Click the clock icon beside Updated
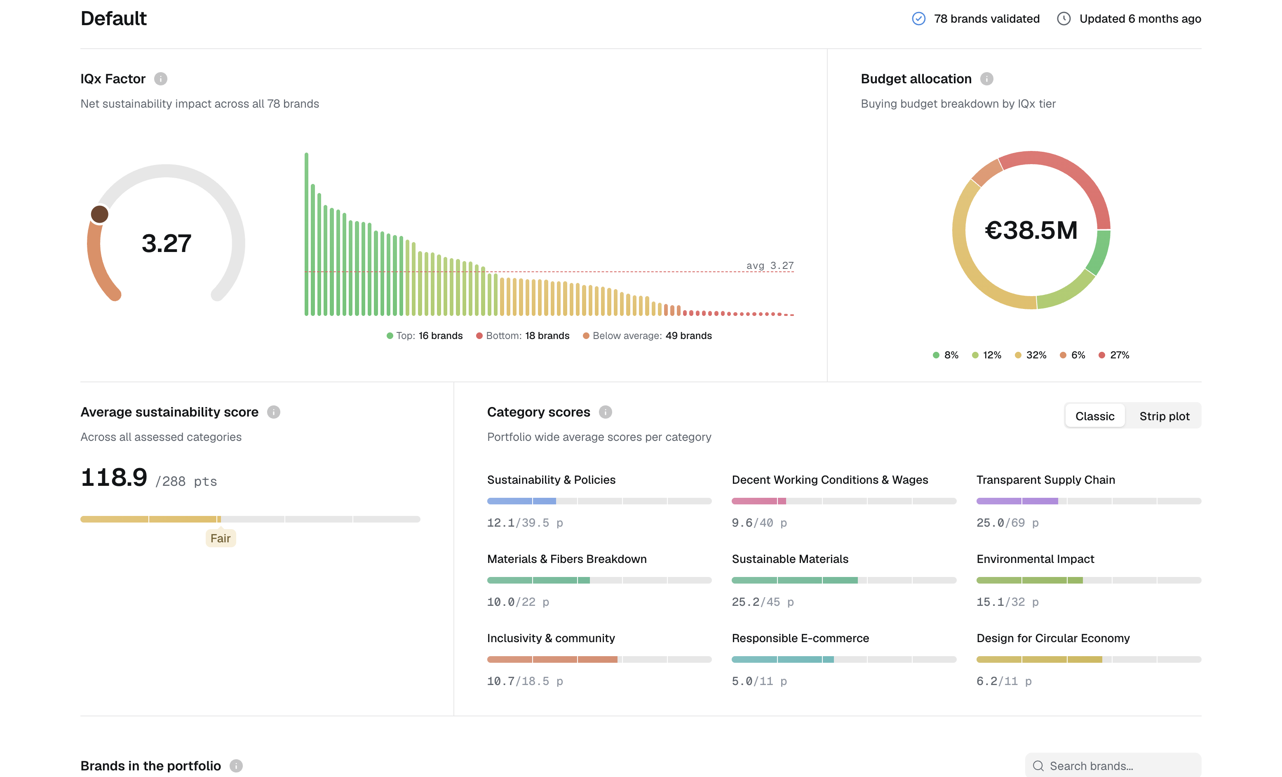1282x777 pixels. click(x=1064, y=19)
